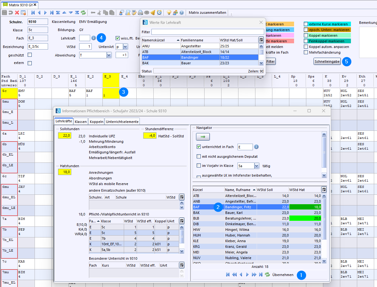Toggle Mehrfachänderung checkbox

(x=306, y=52)
